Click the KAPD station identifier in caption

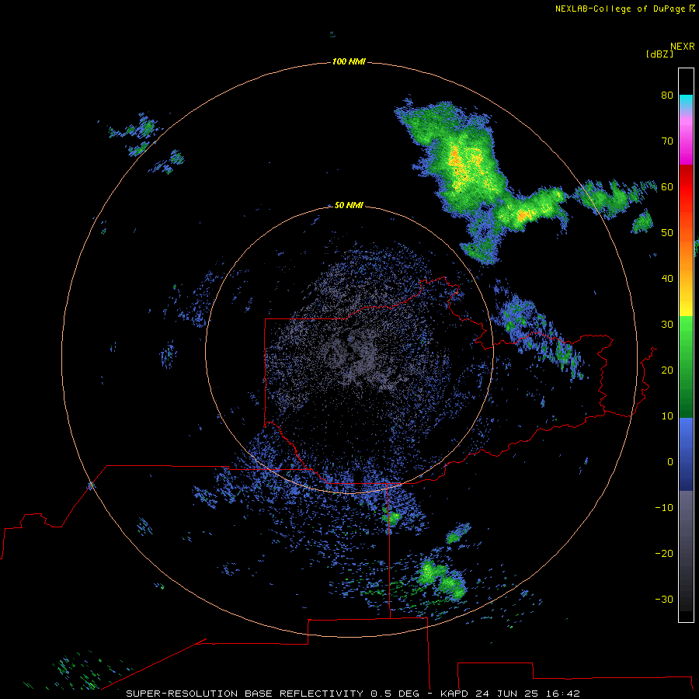[454, 694]
